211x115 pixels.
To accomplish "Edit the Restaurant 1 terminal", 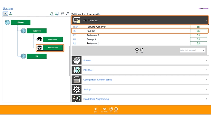I will tap(198, 43).
